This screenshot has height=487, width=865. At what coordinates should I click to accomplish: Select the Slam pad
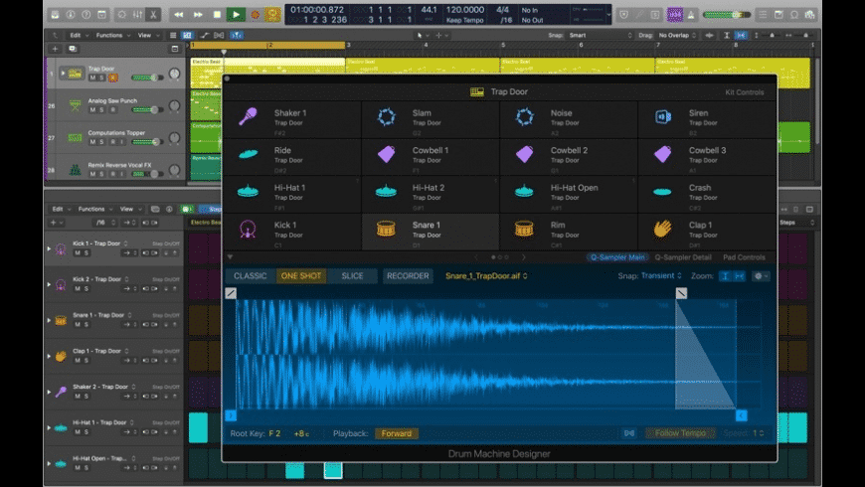(431, 119)
